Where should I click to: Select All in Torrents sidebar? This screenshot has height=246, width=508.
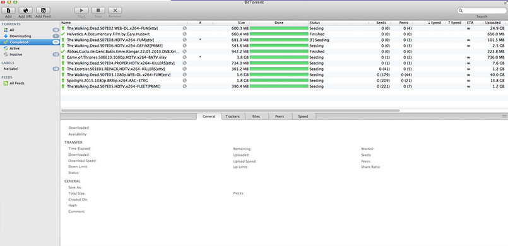[x=30, y=30]
